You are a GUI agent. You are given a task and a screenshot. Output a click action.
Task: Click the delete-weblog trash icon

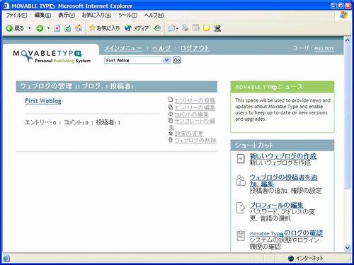pos(171,140)
